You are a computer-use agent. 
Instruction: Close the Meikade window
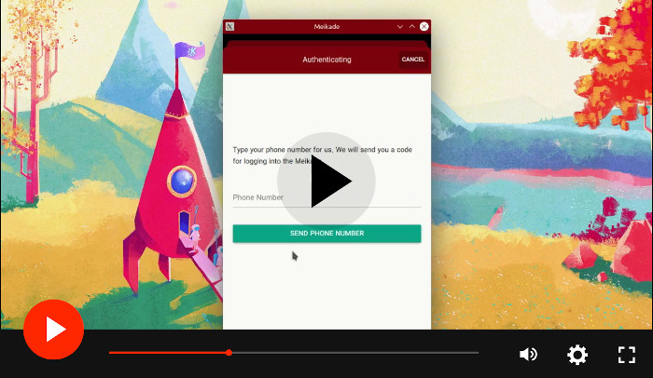click(424, 27)
